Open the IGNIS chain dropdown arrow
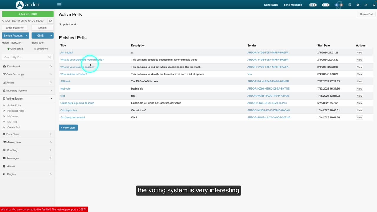Screen dimensions: 377x212 click(51, 36)
